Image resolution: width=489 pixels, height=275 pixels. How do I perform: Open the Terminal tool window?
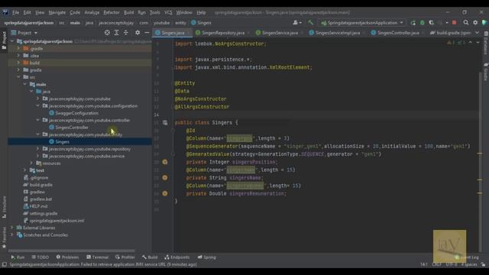pyautogui.click(x=97, y=257)
